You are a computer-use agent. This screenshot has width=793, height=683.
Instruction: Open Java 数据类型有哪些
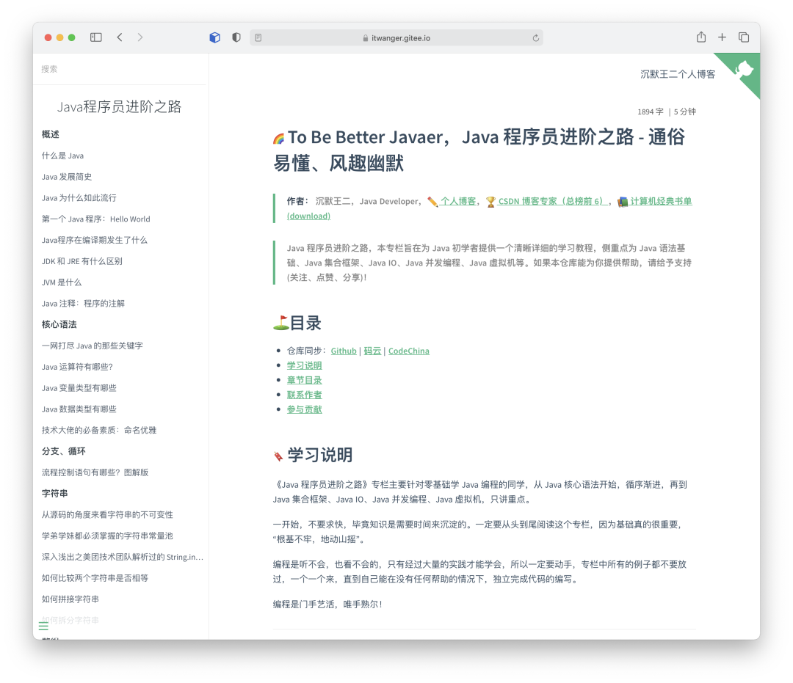[79, 409]
